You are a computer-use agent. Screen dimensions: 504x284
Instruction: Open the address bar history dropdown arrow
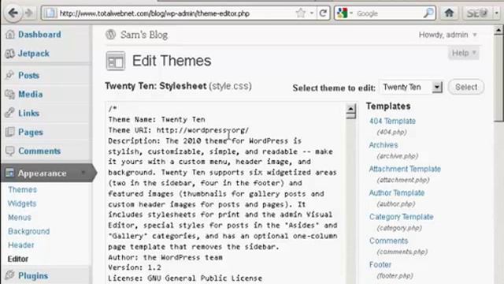pyautogui.click(x=312, y=13)
